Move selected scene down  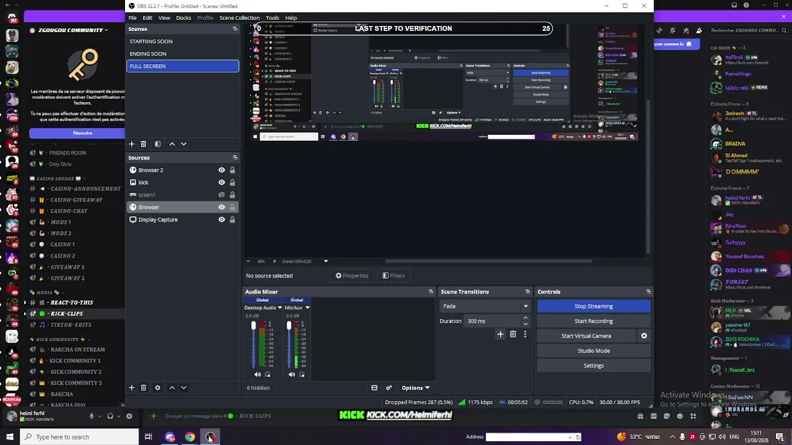(x=184, y=144)
